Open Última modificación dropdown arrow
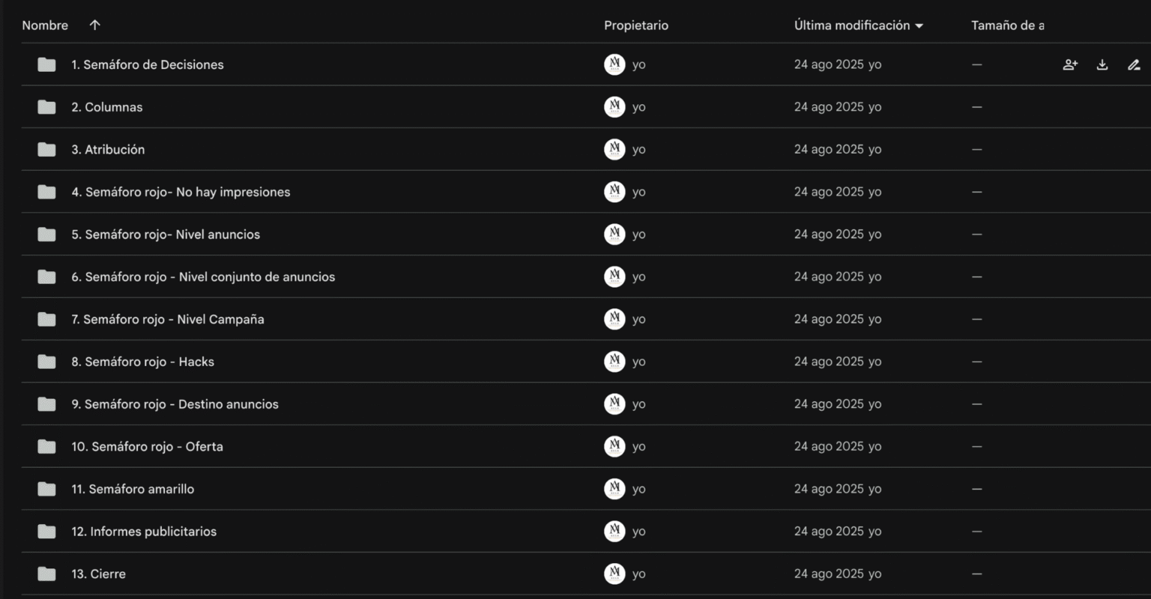Viewport: 1151px width, 599px height. click(x=919, y=26)
